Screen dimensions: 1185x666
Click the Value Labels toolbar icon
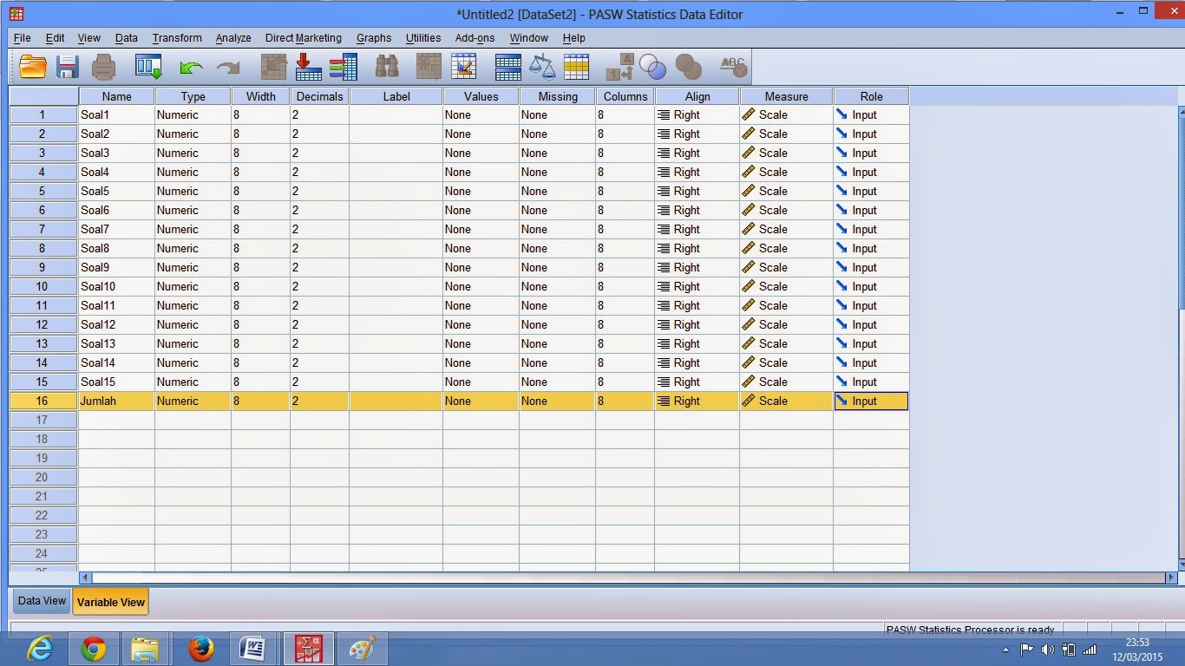point(619,67)
